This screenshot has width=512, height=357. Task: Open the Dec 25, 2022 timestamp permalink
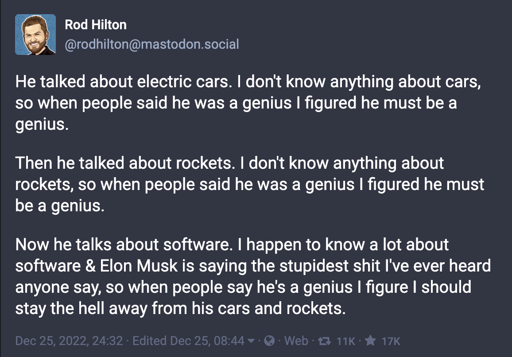tap(69, 341)
